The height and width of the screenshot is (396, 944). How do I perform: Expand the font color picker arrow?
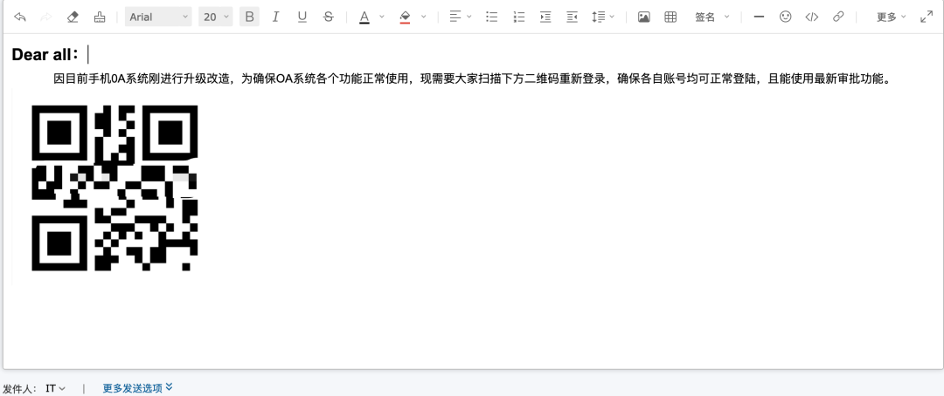click(382, 17)
